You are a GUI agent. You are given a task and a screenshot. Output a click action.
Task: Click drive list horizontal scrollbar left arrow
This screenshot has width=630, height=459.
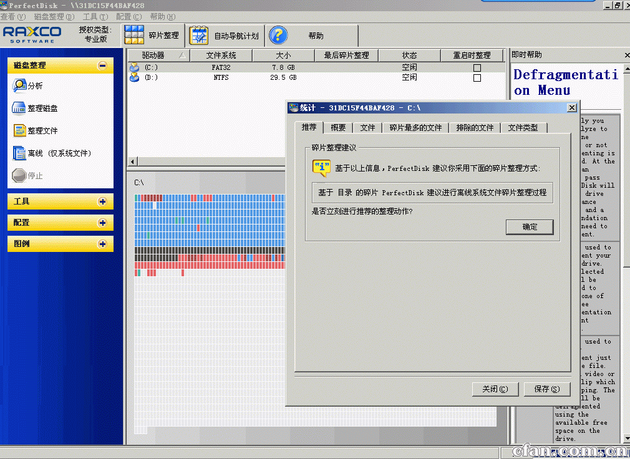coord(133,162)
